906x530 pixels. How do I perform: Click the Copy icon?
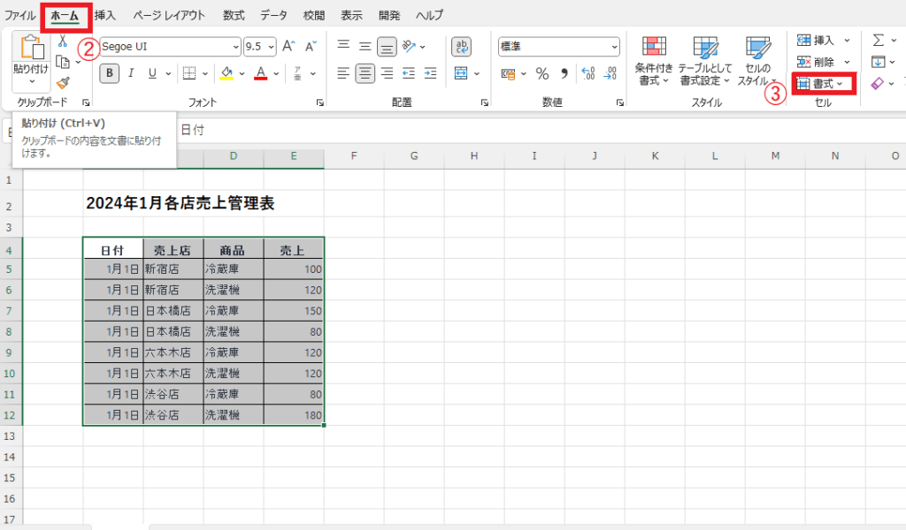coord(63,62)
